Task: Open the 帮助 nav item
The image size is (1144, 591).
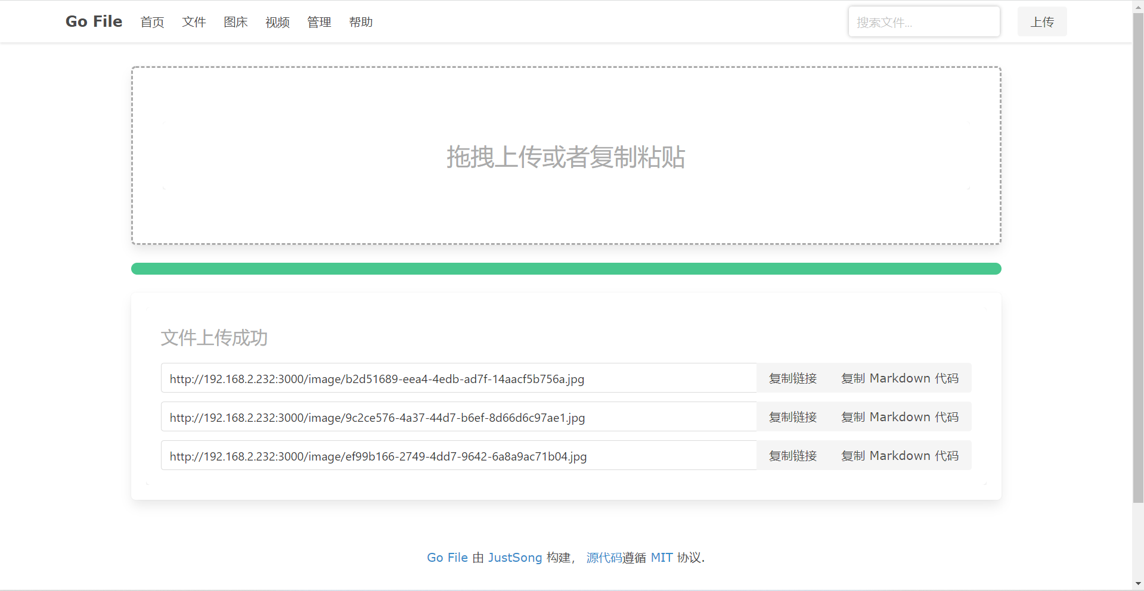Action: coord(361,22)
